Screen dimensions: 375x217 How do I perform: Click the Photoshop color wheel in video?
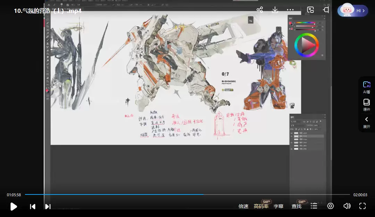306,45
